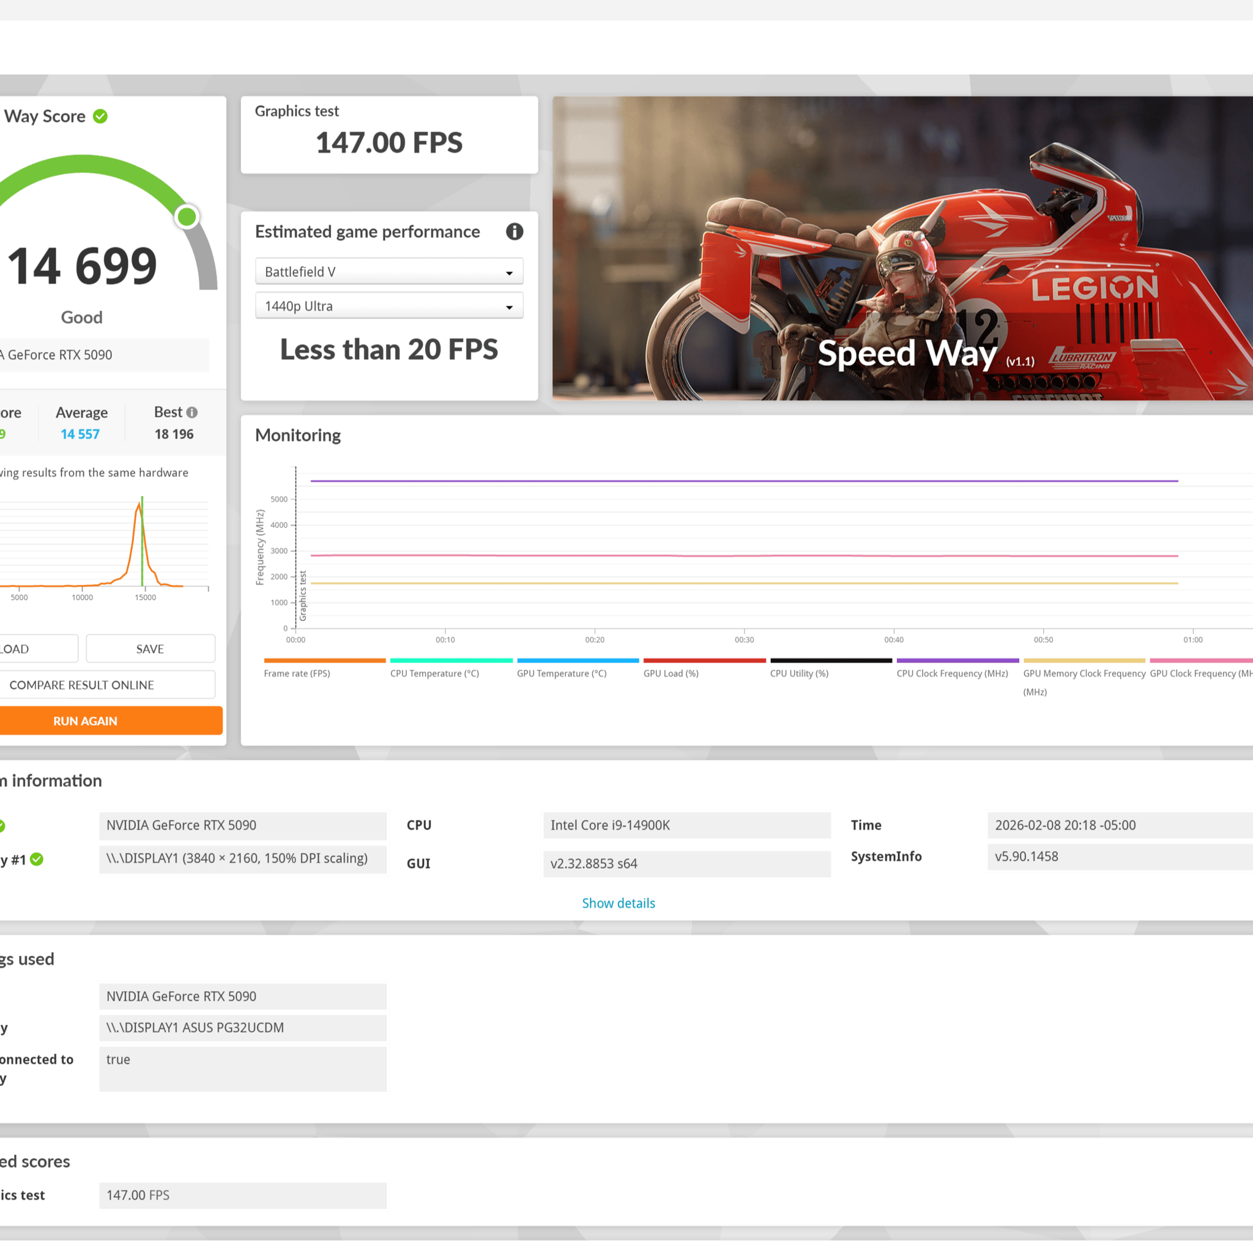Click the Good rating label
1253x1253 pixels.
pos(82,317)
